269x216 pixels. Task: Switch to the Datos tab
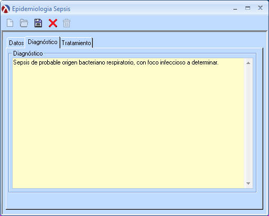tap(16, 43)
